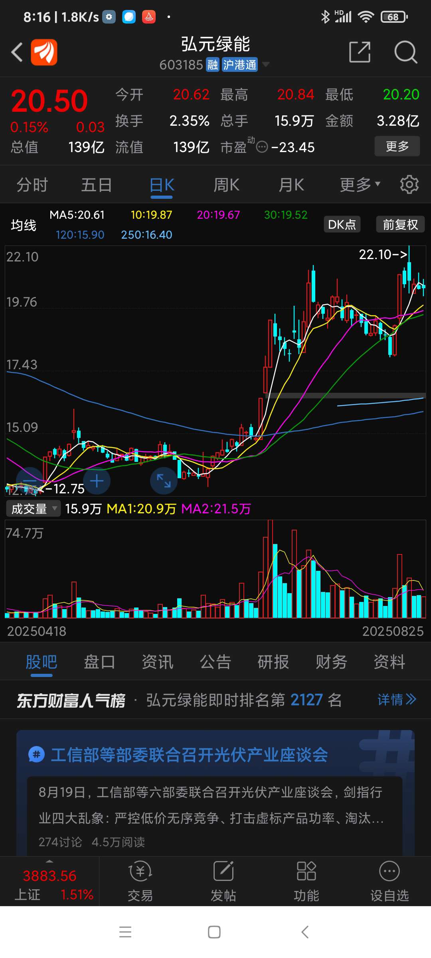Tap 274讨论 discussion count

60,842
